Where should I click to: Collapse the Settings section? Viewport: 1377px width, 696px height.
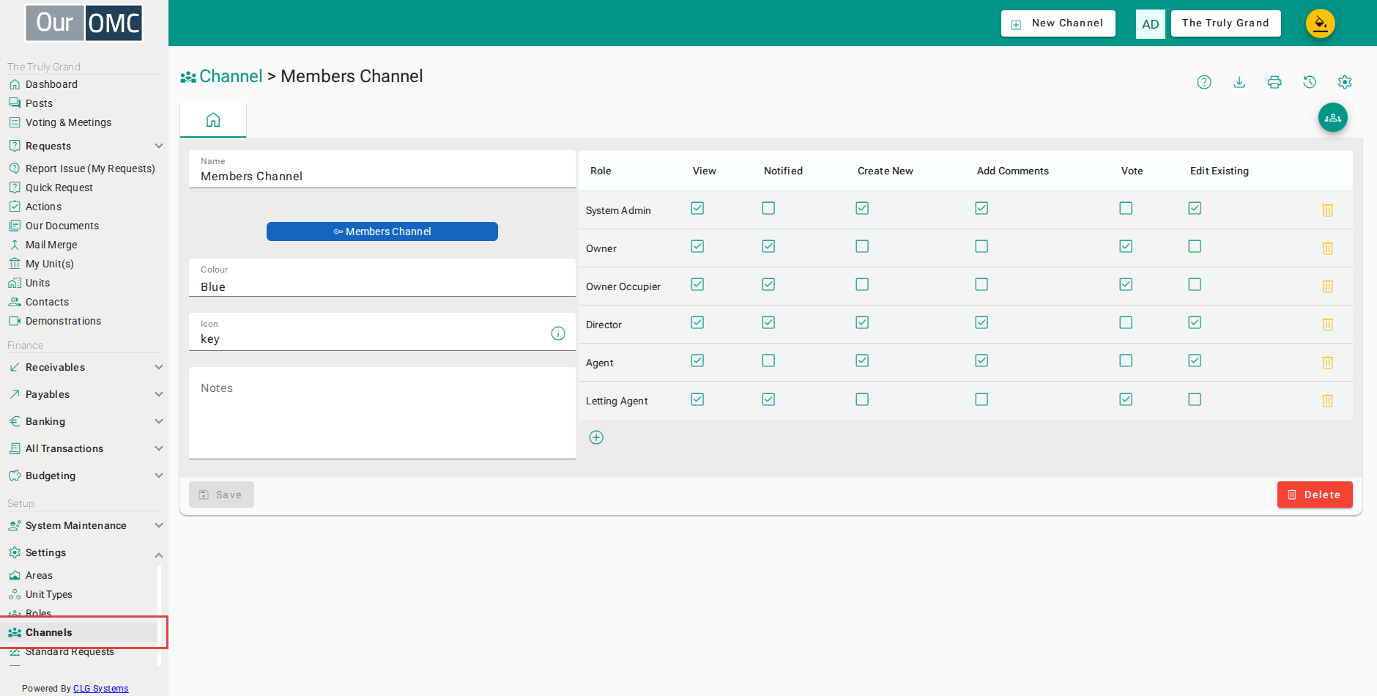pyautogui.click(x=84, y=552)
